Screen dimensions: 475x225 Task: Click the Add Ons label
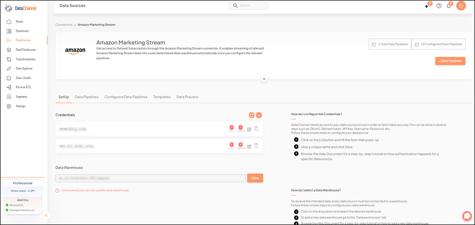23,200
